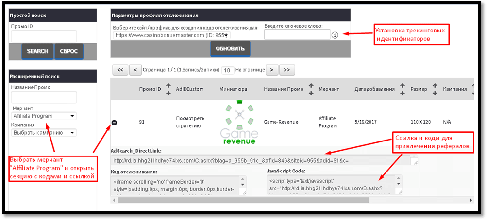Sort by Название Промо column arrows
This screenshot has width=487, height=219.
(x=311, y=89)
